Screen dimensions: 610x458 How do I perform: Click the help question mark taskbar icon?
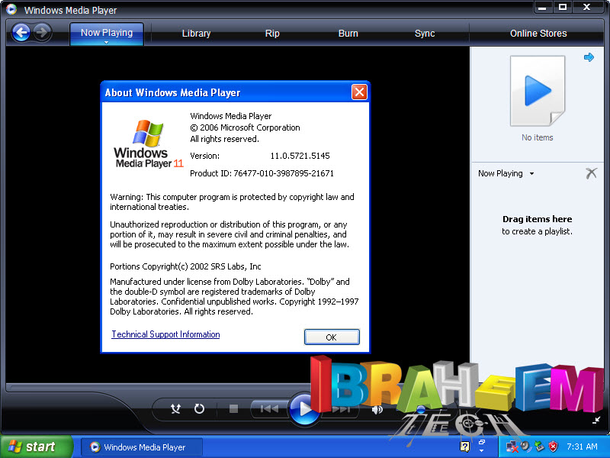[x=465, y=447]
